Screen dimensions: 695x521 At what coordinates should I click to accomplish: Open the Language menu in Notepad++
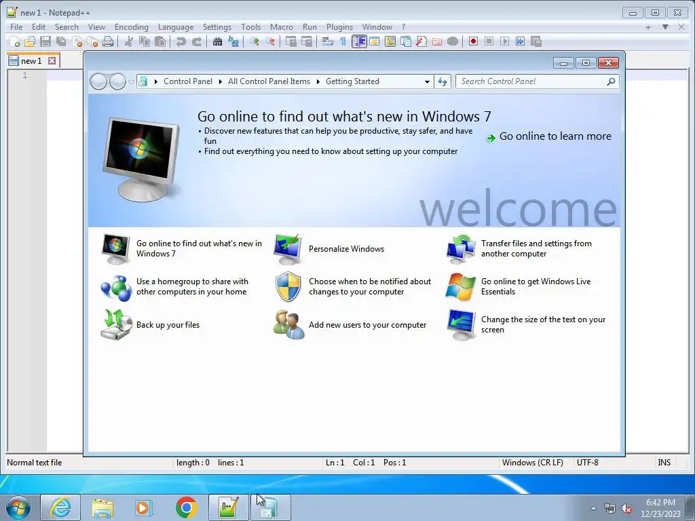[176, 27]
